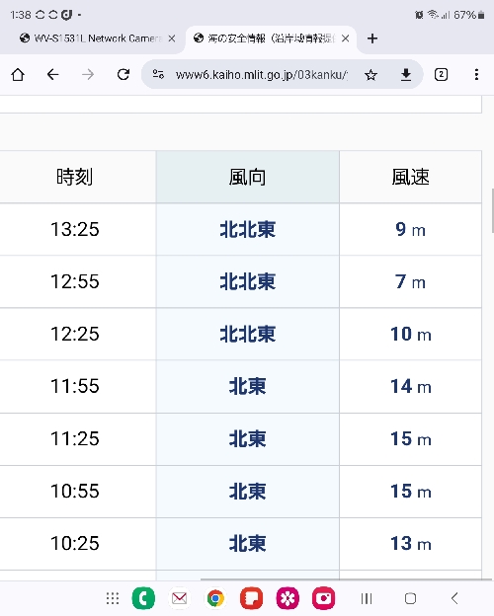This screenshot has height=616, width=494.
Task: Reload the page with refresh icon
Action: click(123, 74)
